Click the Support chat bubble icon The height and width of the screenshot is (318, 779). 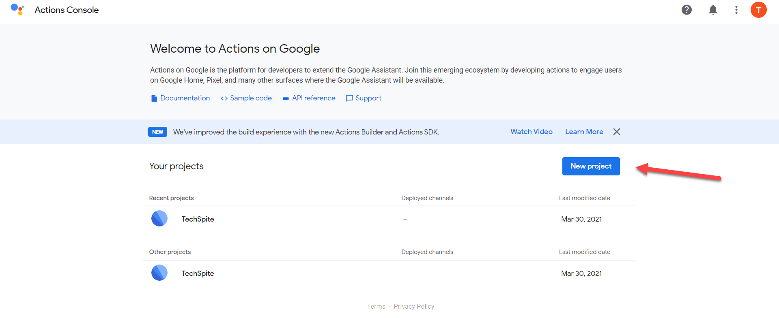click(x=349, y=98)
